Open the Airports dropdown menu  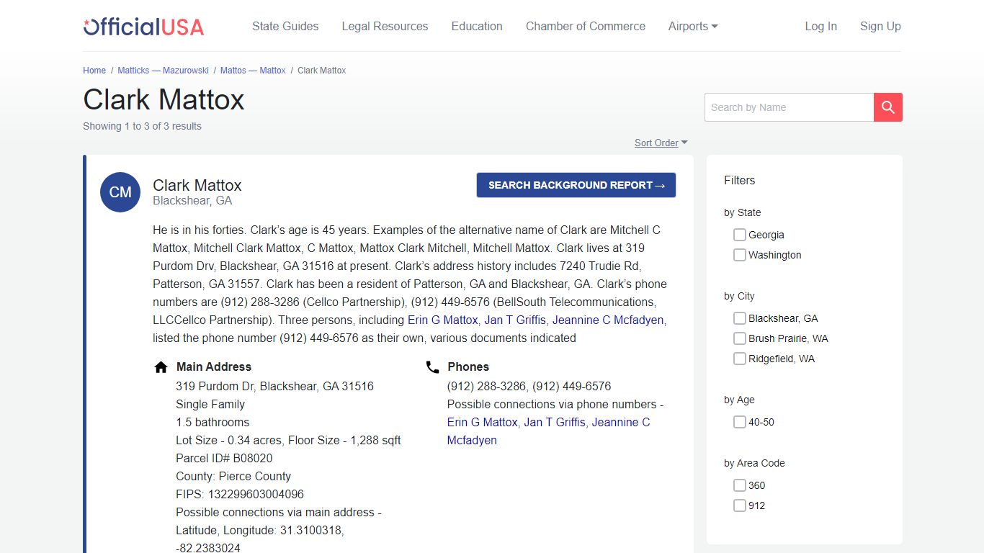pos(693,27)
